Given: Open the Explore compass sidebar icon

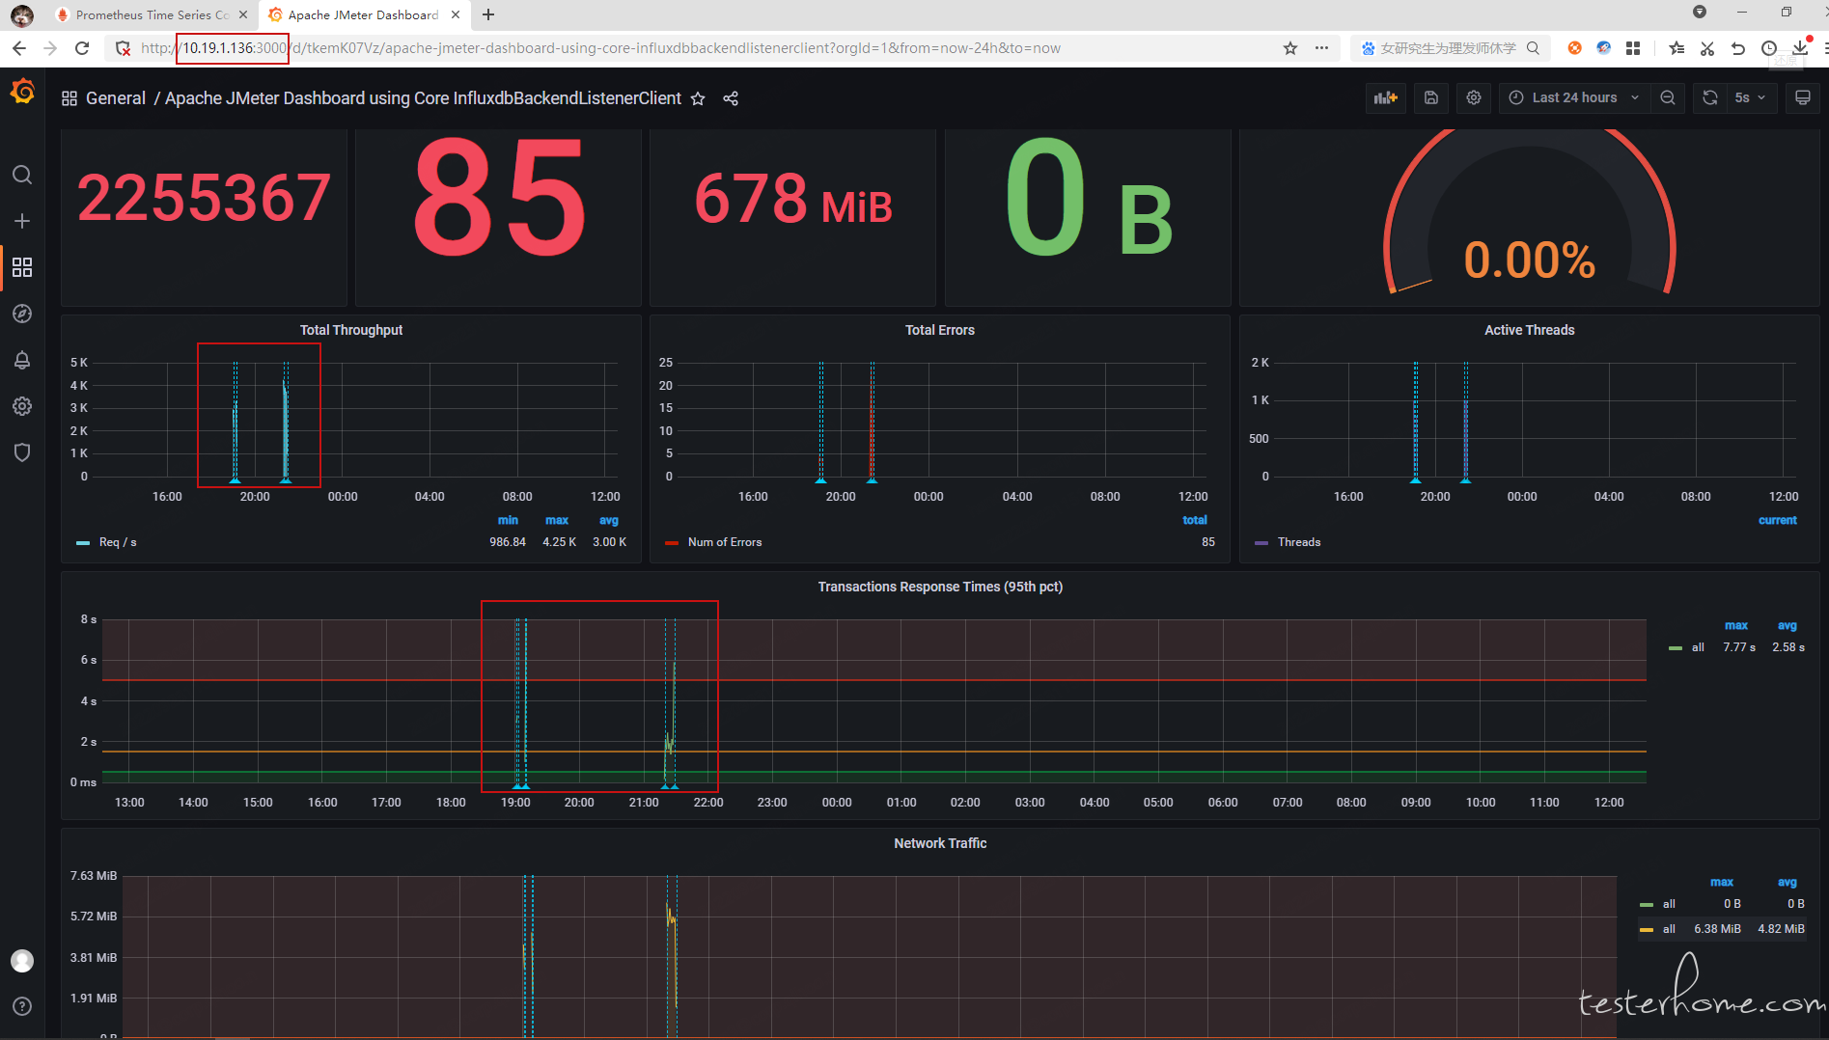Looking at the screenshot, I should 22,314.
